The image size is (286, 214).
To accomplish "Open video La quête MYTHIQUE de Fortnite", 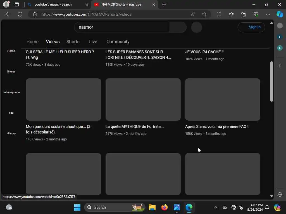I will point(134,127).
